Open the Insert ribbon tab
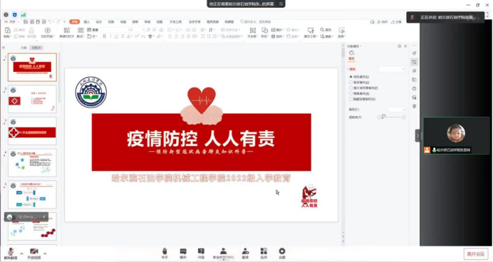This screenshot has height=262, width=493. click(87, 22)
